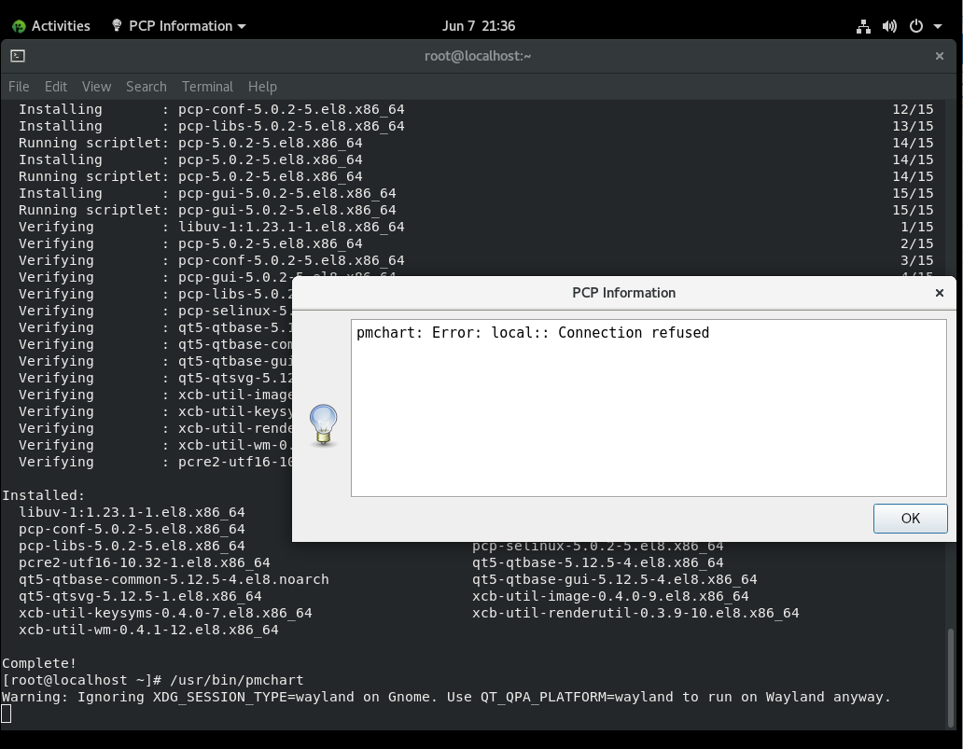The height and width of the screenshot is (749, 963).
Task: Click the terminal's vertical scrollbar
Action: point(952,672)
